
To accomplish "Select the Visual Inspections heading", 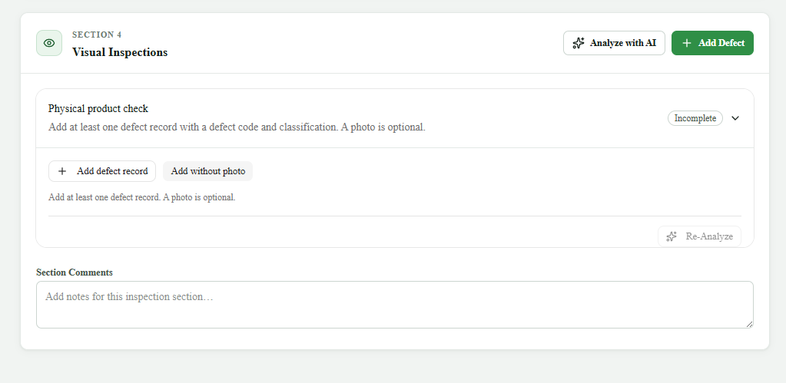I will pyautogui.click(x=120, y=52).
